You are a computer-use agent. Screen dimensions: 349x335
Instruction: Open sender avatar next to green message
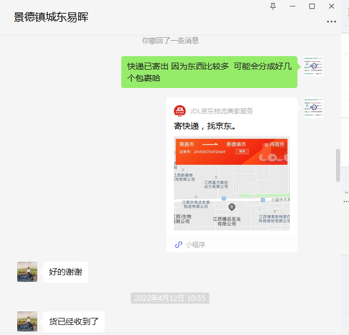[314, 66]
